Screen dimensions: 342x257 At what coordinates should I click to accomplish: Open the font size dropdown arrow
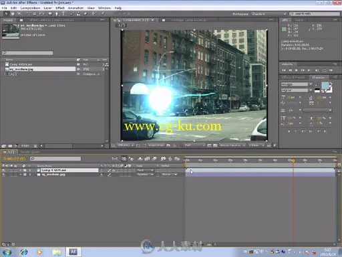[300, 98]
